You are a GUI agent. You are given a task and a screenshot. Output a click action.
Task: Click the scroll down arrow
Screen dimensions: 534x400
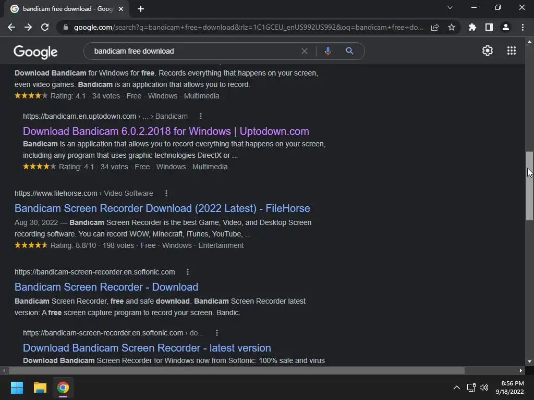click(x=529, y=361)
